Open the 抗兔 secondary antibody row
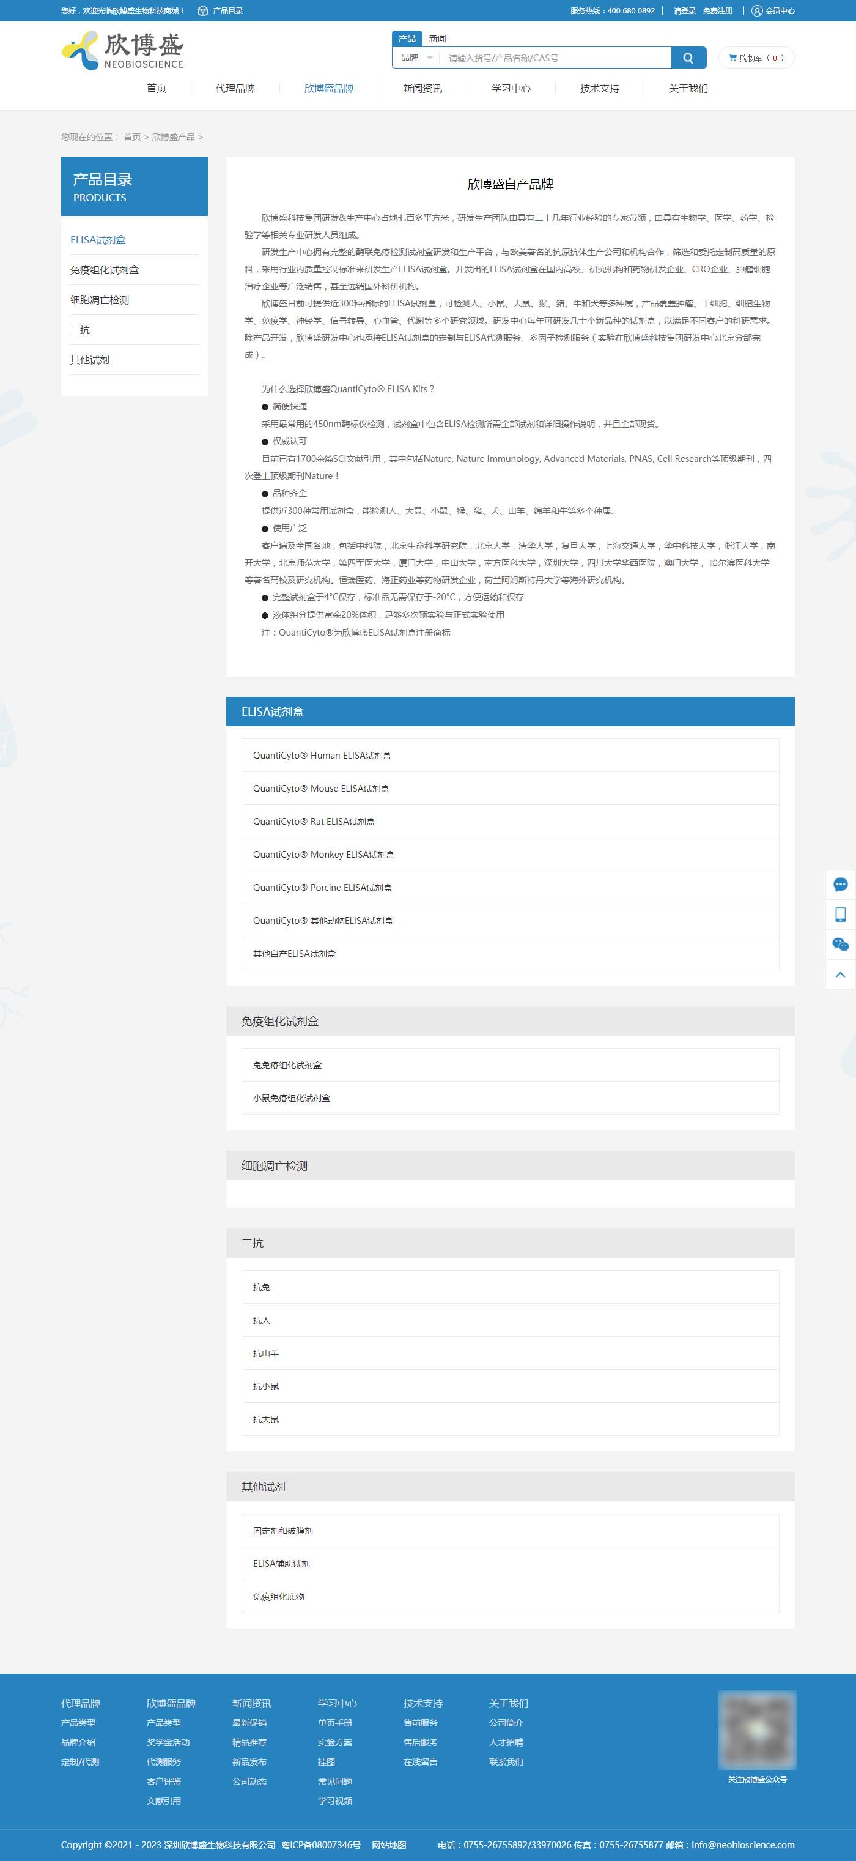 [x=511, y=1287]
